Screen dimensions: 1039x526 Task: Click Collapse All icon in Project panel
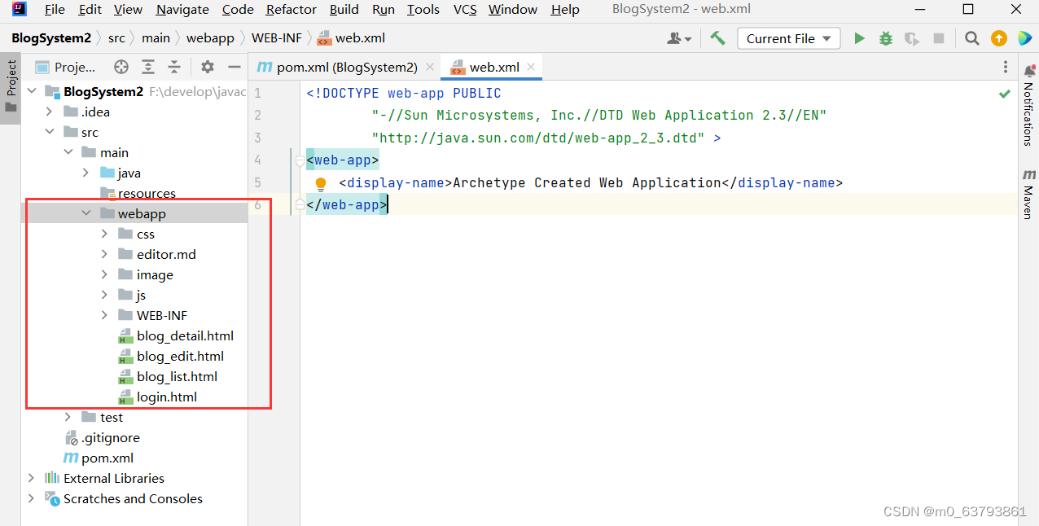pos(174,67)
